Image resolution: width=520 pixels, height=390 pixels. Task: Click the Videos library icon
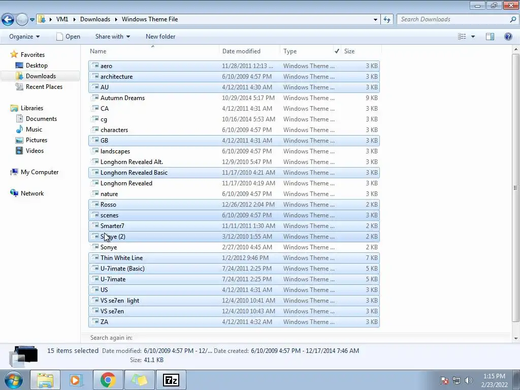[x=19, y=150]
